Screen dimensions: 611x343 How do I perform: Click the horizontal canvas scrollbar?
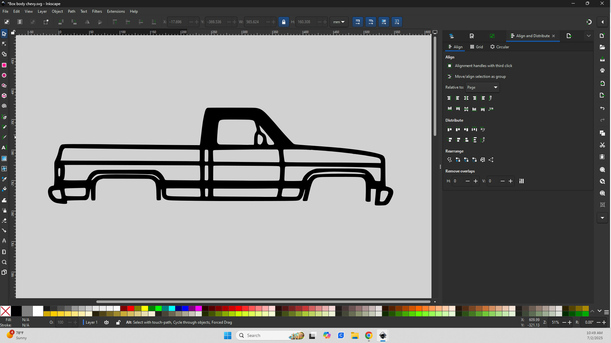[263, 302]
